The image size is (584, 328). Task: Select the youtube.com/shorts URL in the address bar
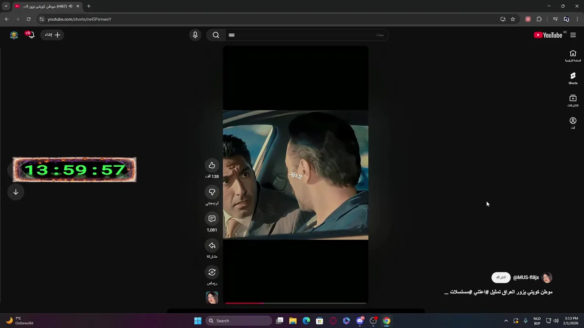click(79, 19)
